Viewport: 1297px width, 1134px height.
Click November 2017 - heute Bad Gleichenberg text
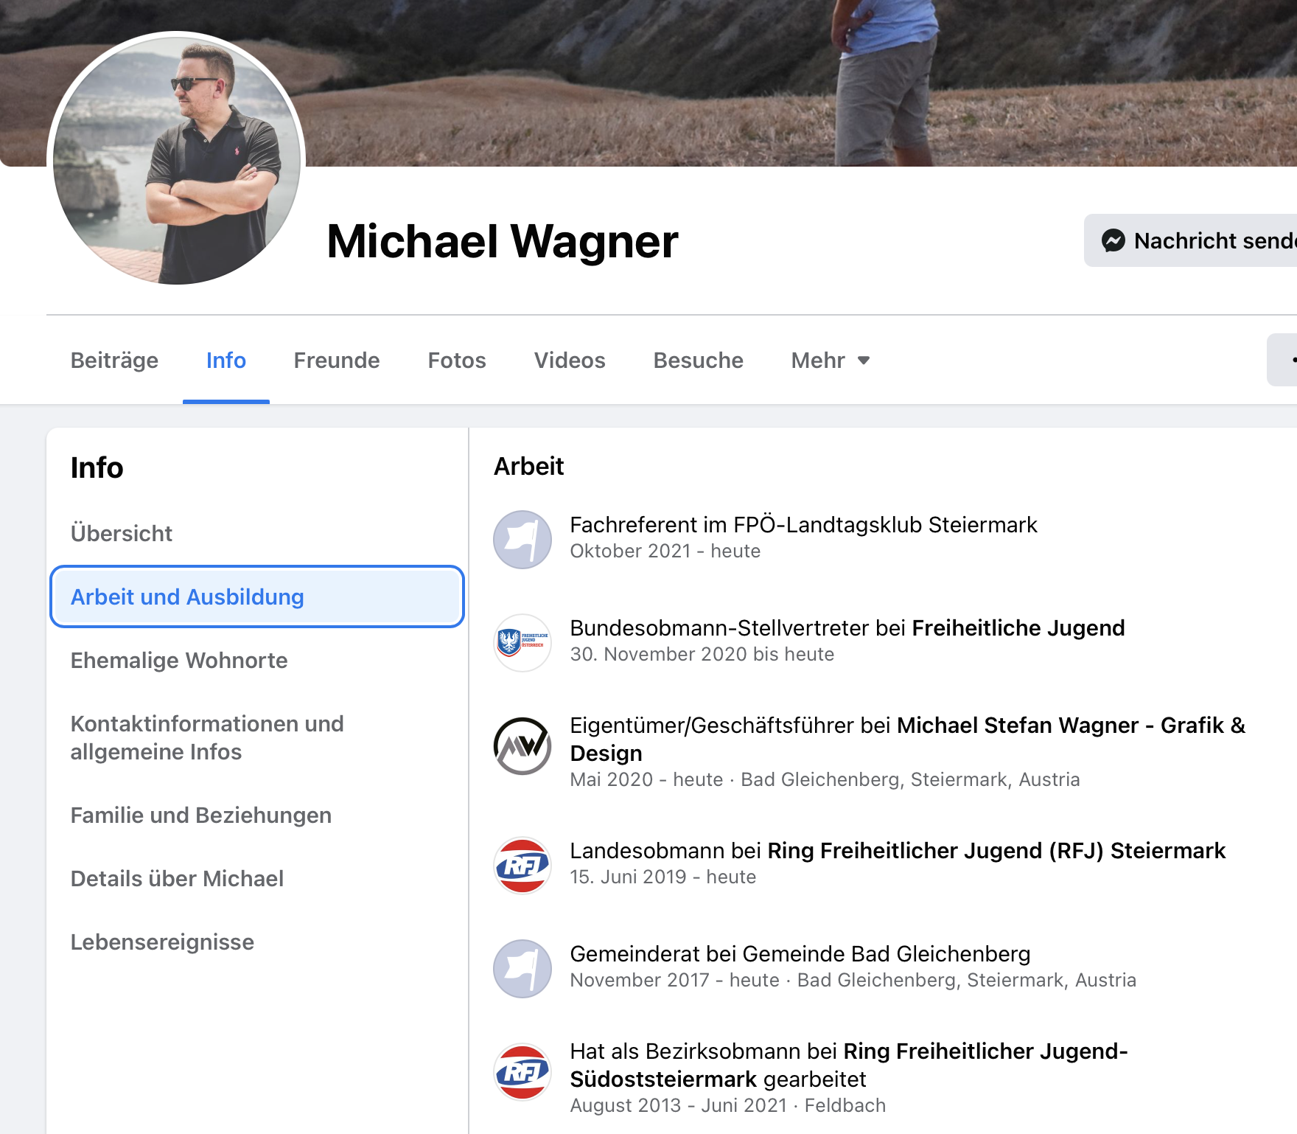coord(853,980)
